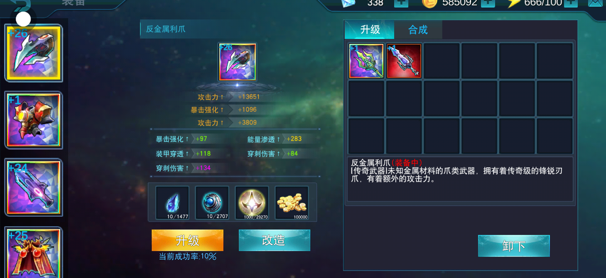Click the 卸下 unequip button

click(x=514, y=246)
